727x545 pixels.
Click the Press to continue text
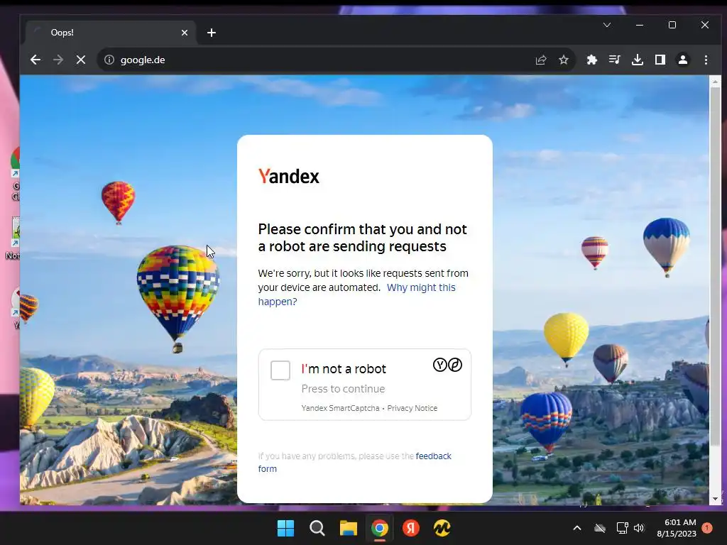click(343, 389)
